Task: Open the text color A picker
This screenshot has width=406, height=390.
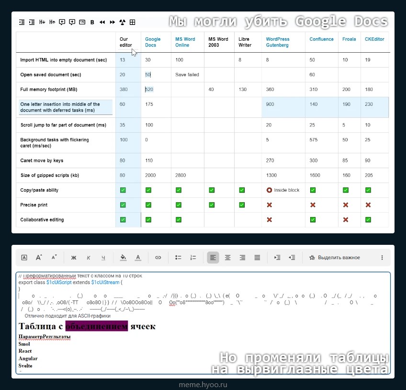Action: point(138,258)
